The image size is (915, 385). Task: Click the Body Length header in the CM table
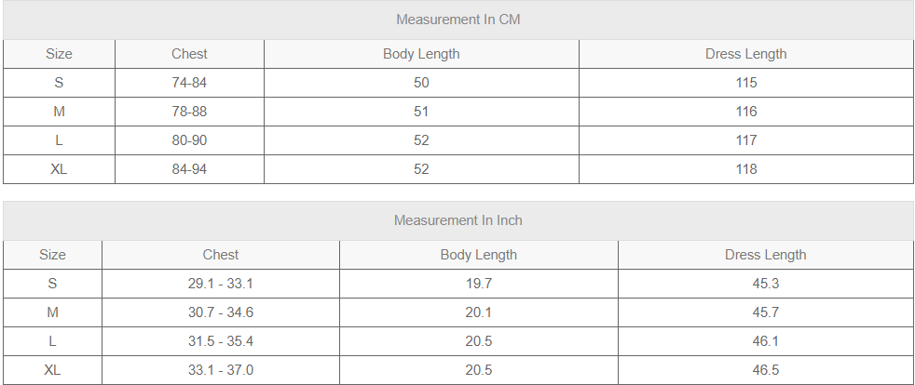[x=421, y=54]
